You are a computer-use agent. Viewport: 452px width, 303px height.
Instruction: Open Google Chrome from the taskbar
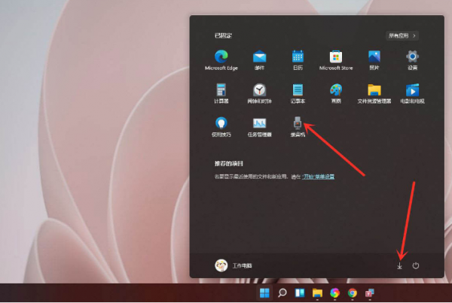353,293
